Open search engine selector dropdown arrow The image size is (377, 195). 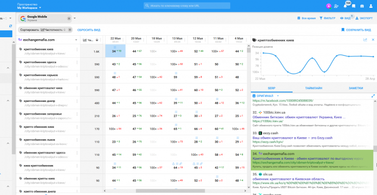pos(75,18)
